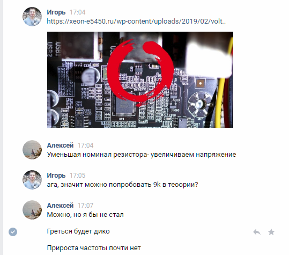
Task: Select the message 'Можно, но я бы не стал'
Action: (x=85, y=215)
